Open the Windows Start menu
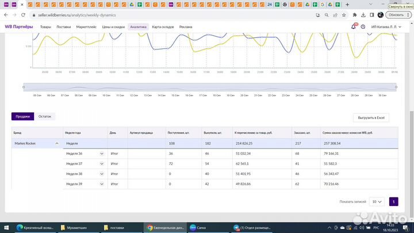The height and width of the screenshot is (233, 414). 5,227
